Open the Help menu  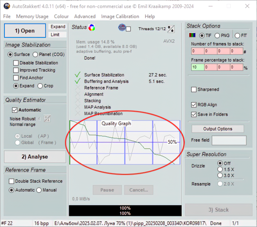150,16
